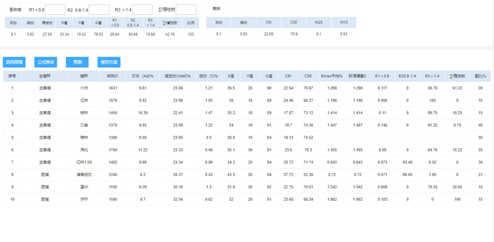Image resolution: width=494 pixels, height=242 pixels.
Task: Click the 挥发份(Vdaf)% column header
Action: [x=178, y=76]
